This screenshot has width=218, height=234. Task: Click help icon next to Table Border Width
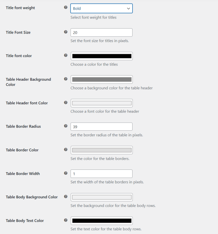66,173
